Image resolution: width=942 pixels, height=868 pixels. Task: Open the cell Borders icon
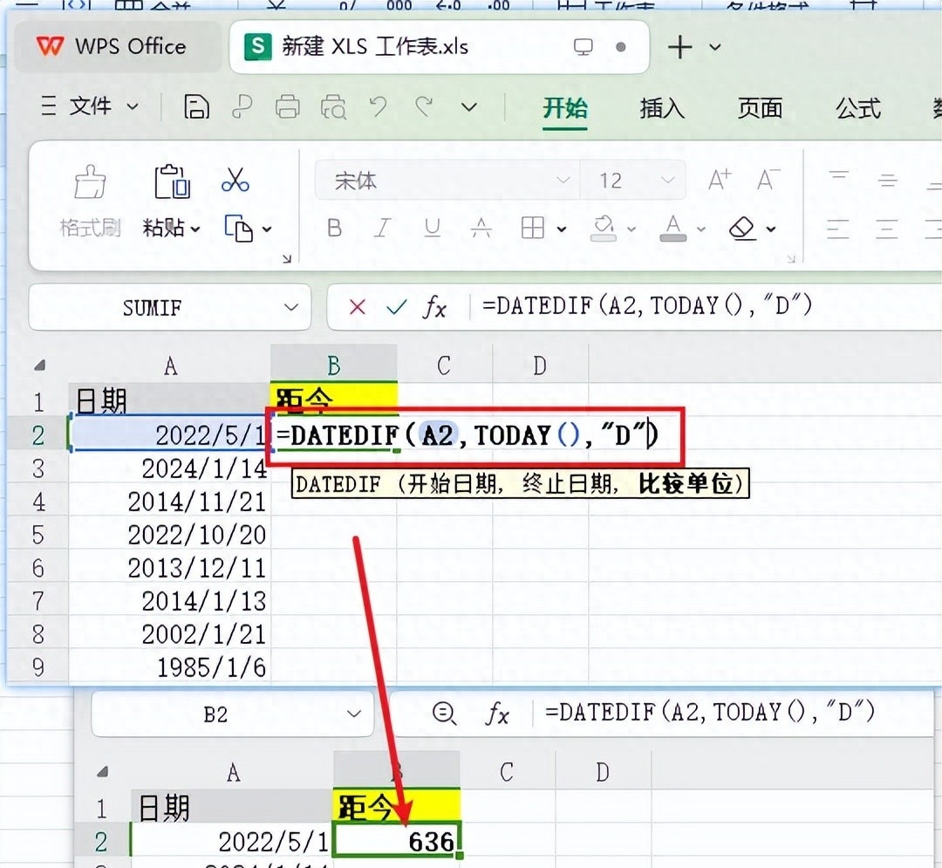[x=532, y=229]
